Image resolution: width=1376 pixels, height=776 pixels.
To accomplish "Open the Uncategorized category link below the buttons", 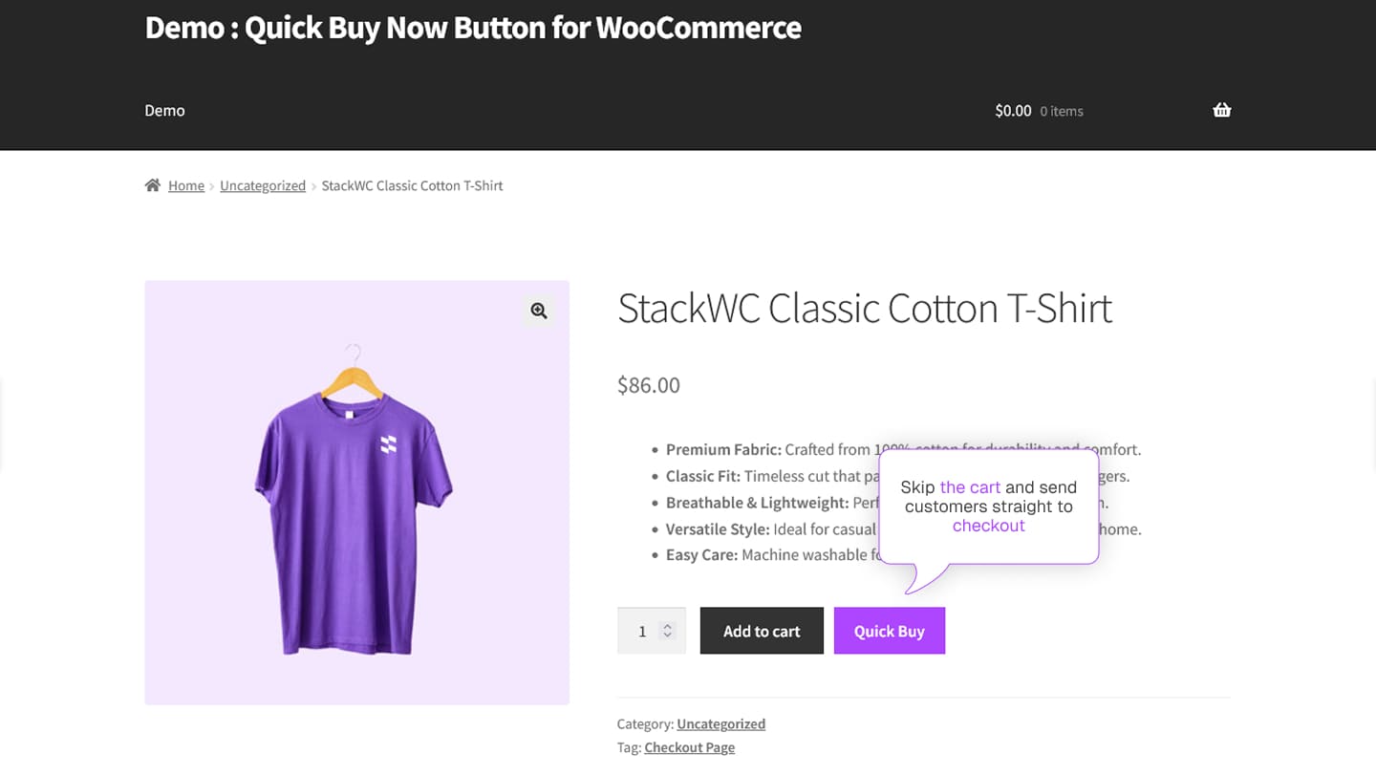I will point(720,723).
